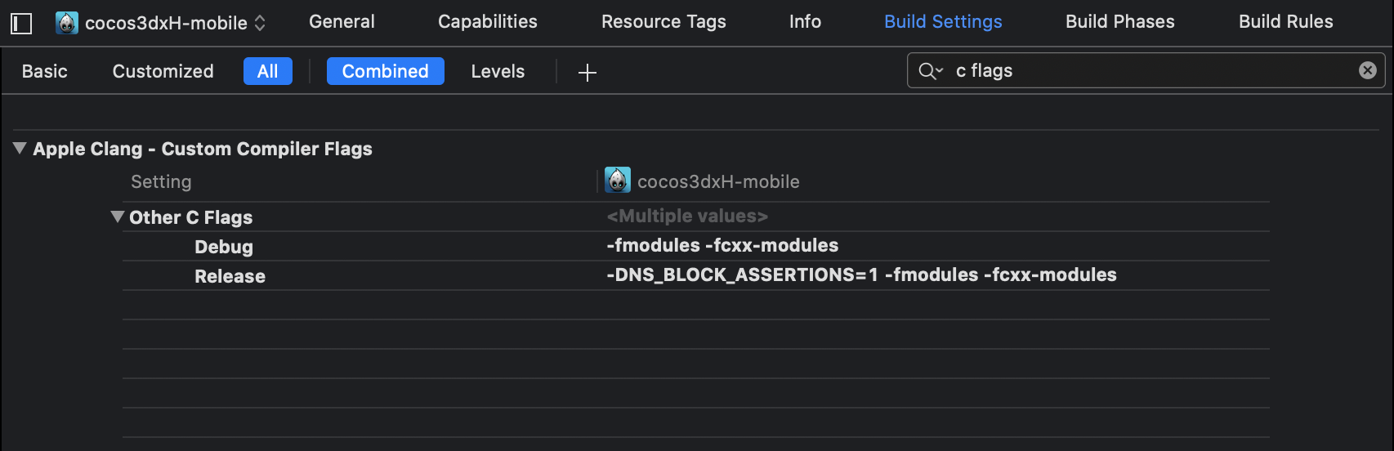Open search options magnifier icon
Image resolution: width=1394 pixels, height=451 pixels.
tap(930, 71)
